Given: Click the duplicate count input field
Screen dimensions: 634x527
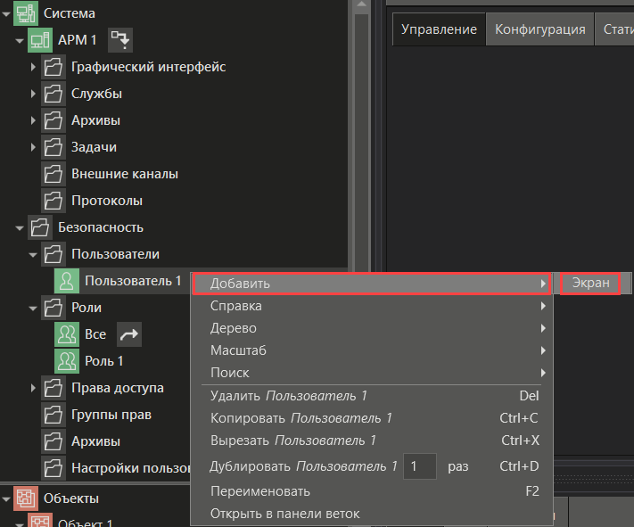Looking at the screenshot, I should (420, 466).
